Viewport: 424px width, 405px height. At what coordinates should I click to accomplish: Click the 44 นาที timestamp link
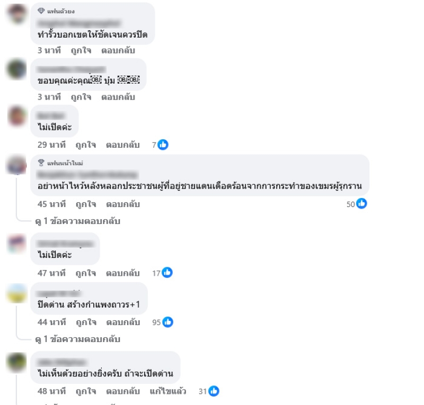coord(51,322)
